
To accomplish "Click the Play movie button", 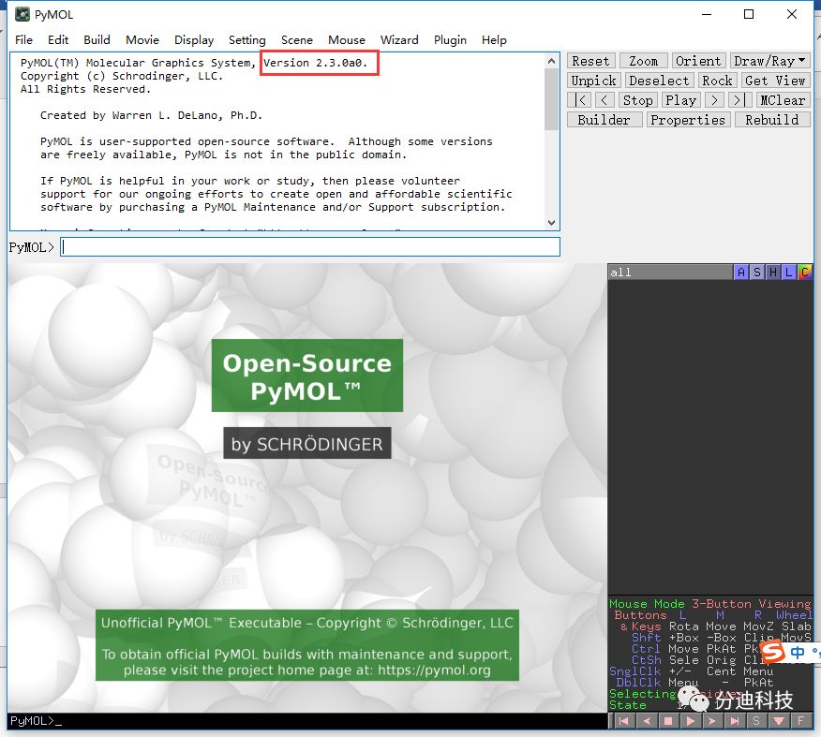I will (x=680, y=100).
